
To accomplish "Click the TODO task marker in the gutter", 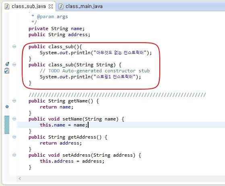I will pyautogui.click(x=7, y=71).
